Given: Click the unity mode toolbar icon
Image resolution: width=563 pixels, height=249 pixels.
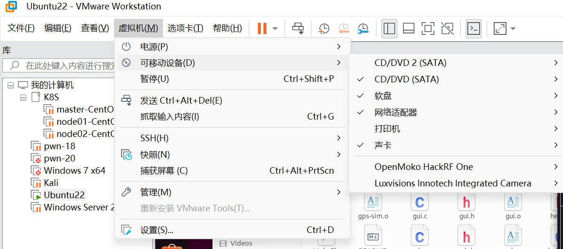Looking at the screenshot, I should pos(447,28).
